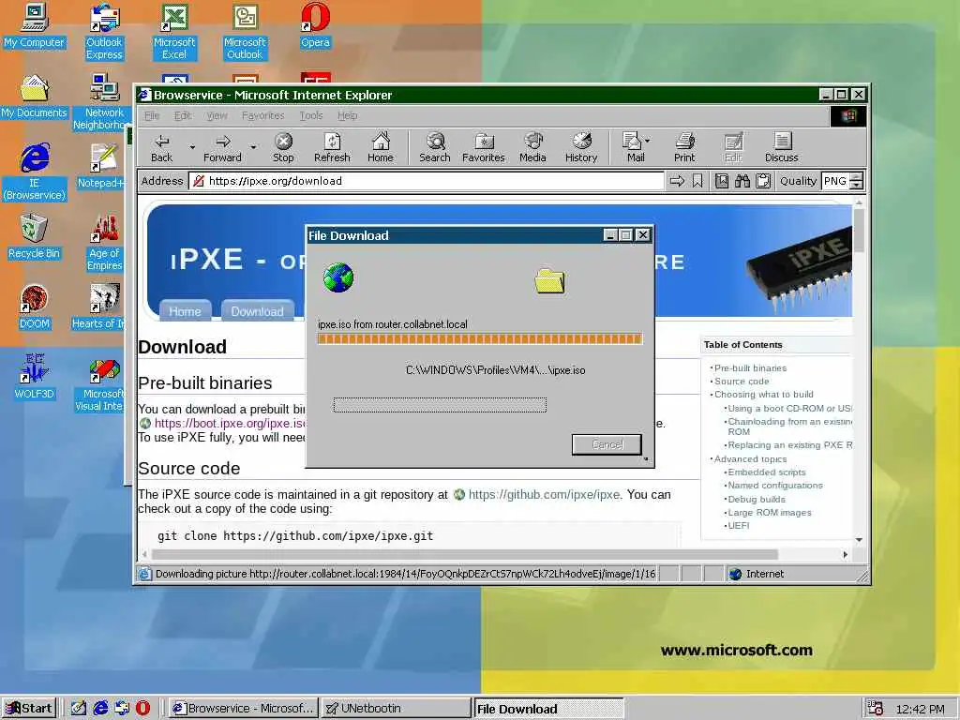Go to the Home page
This screenshot has width=960, height=720.
click(381, 148)
